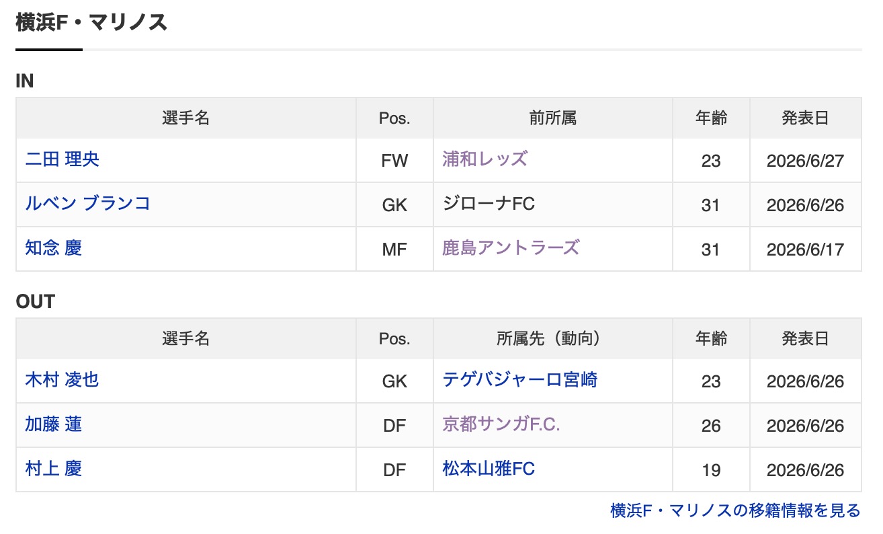Click 横浜F・マリノスの移籍情報を見る link
The image size is (883, 534).
click(735, 511)
